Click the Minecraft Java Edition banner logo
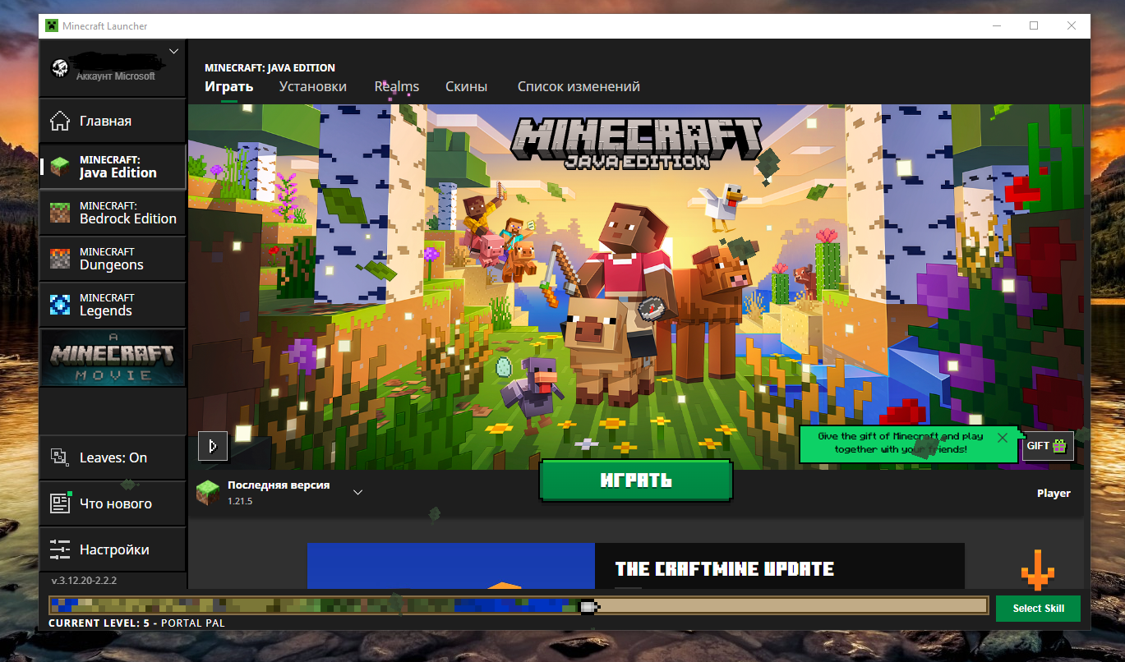 [x=636, y=143]
